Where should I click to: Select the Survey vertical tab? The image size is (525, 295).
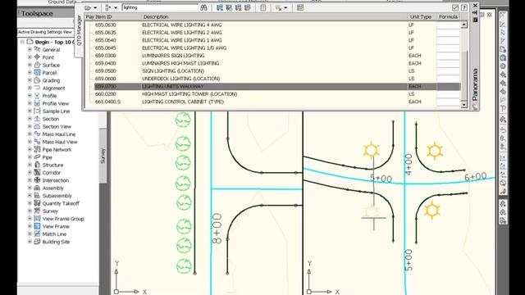tap(103, 156)
